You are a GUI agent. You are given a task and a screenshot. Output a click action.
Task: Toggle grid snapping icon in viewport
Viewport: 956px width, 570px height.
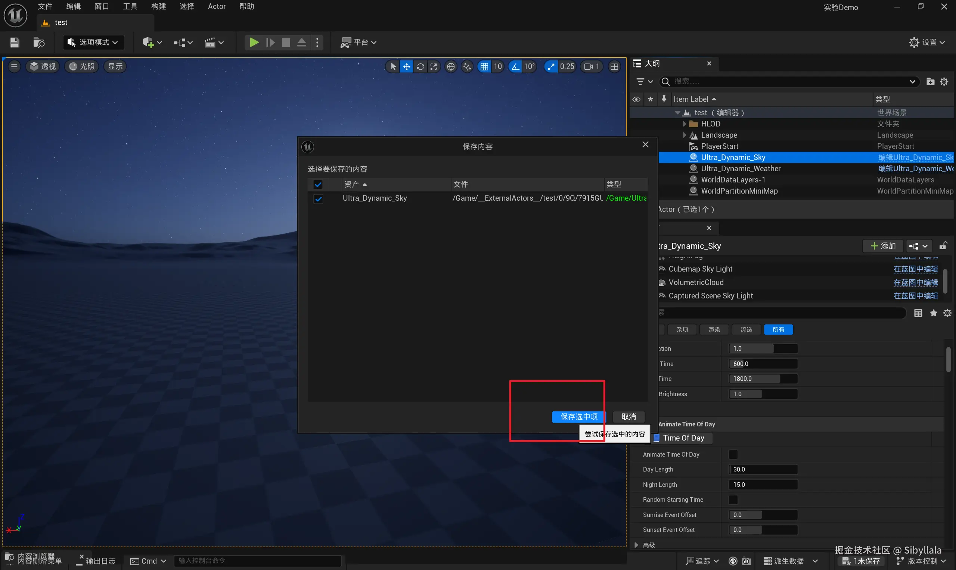click(484, 66)
